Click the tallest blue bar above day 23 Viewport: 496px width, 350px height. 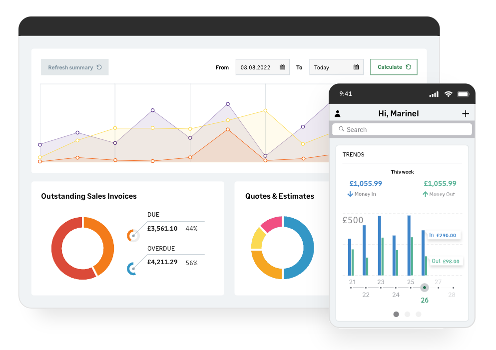coord(379,245)
